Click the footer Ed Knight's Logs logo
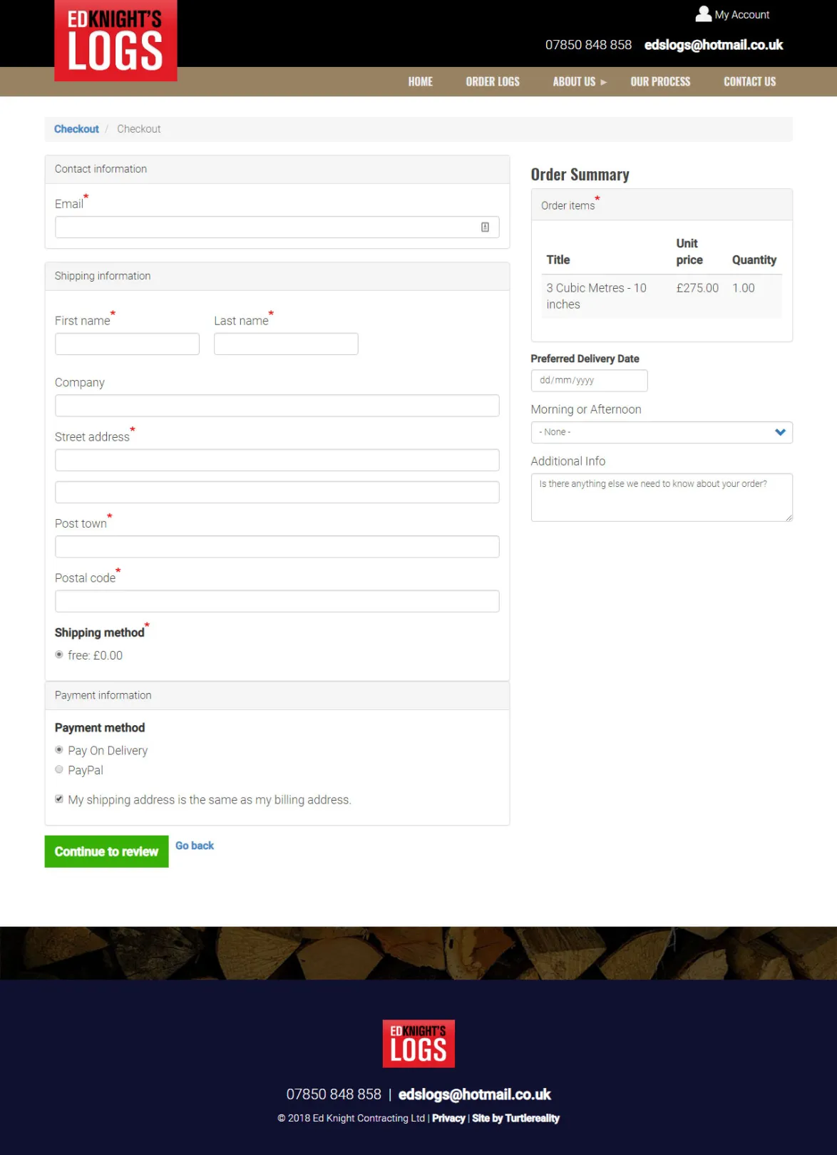 [x=419, y=1043]
